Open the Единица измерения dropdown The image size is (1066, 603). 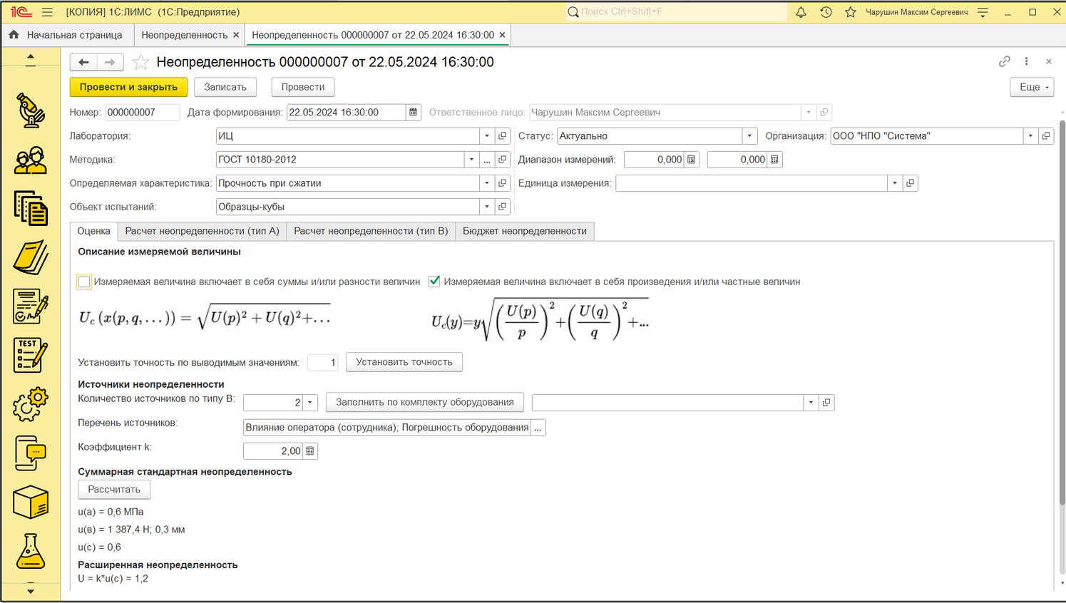tap(895, 183)
